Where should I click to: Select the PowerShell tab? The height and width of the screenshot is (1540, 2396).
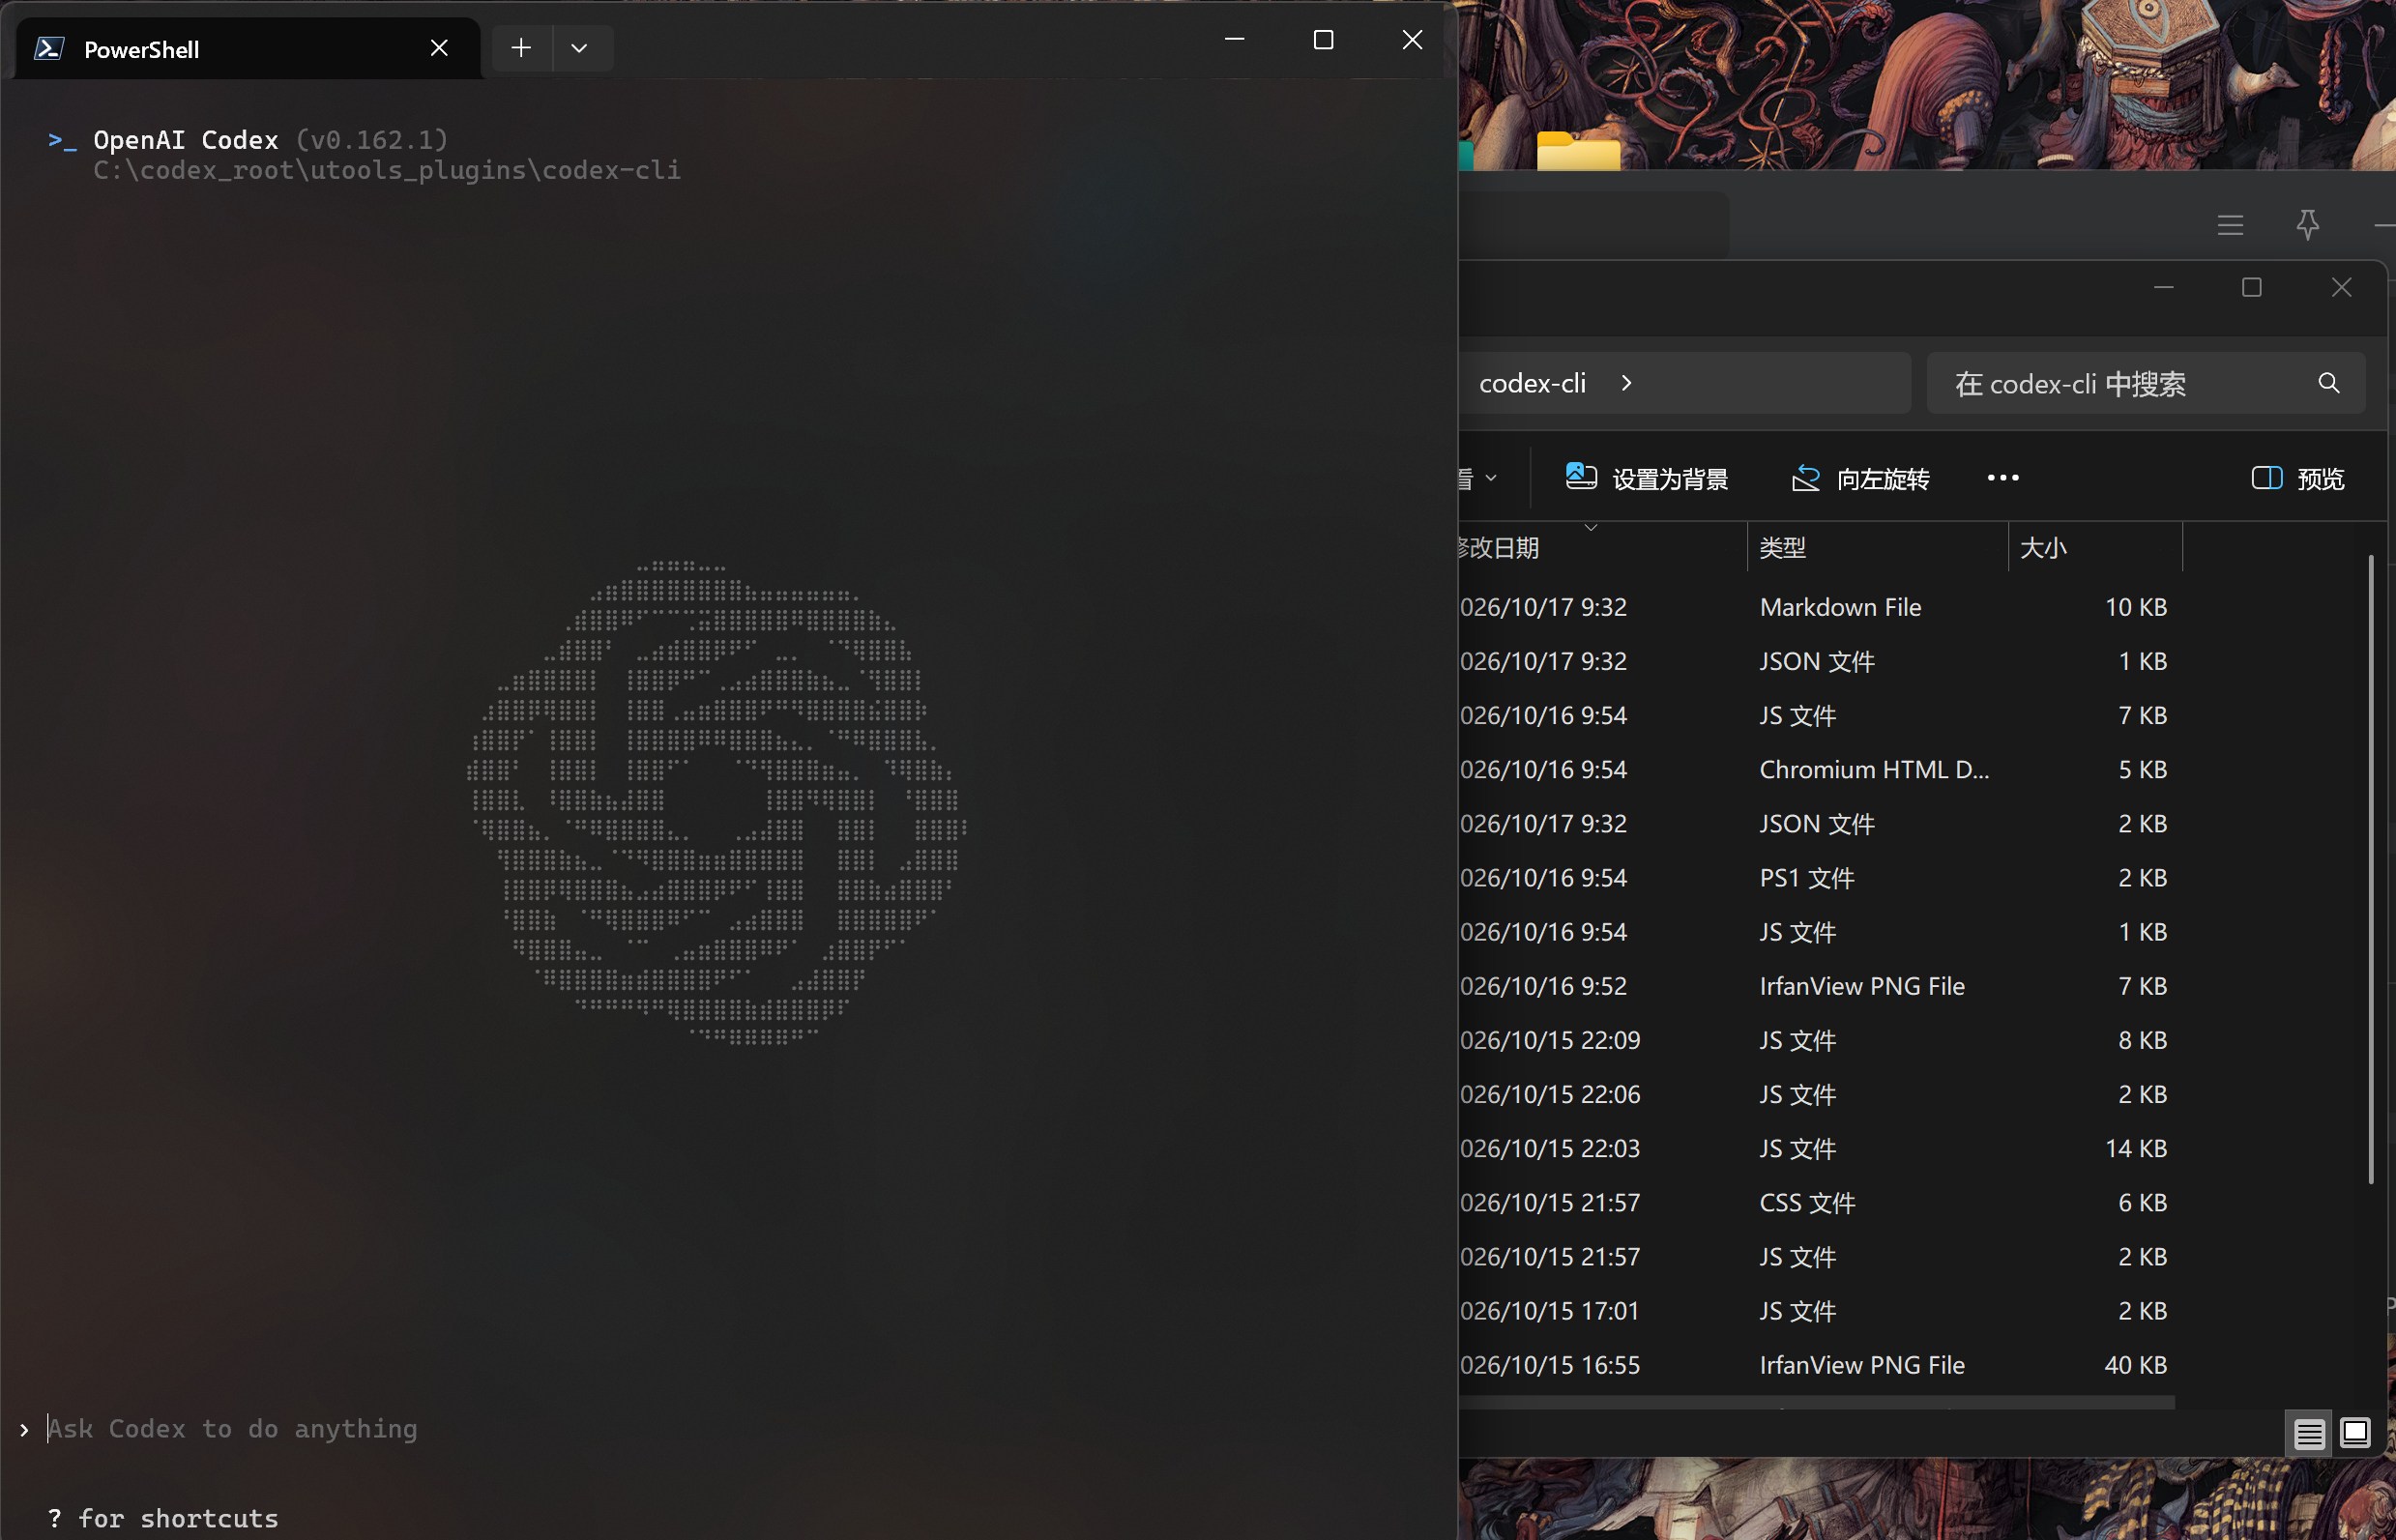coord(248,48)
